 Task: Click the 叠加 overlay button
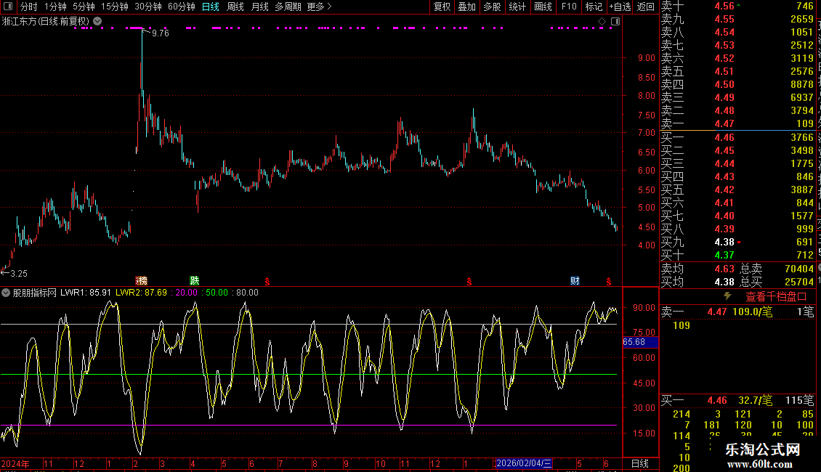pyautogui.click(x=466, y=7)
